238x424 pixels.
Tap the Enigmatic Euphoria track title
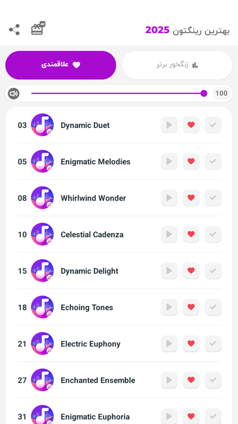tap(95, 417)
